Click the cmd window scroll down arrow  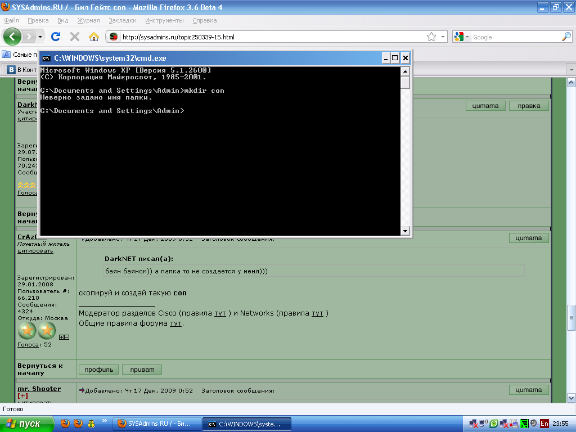click(x=405, y=231)
